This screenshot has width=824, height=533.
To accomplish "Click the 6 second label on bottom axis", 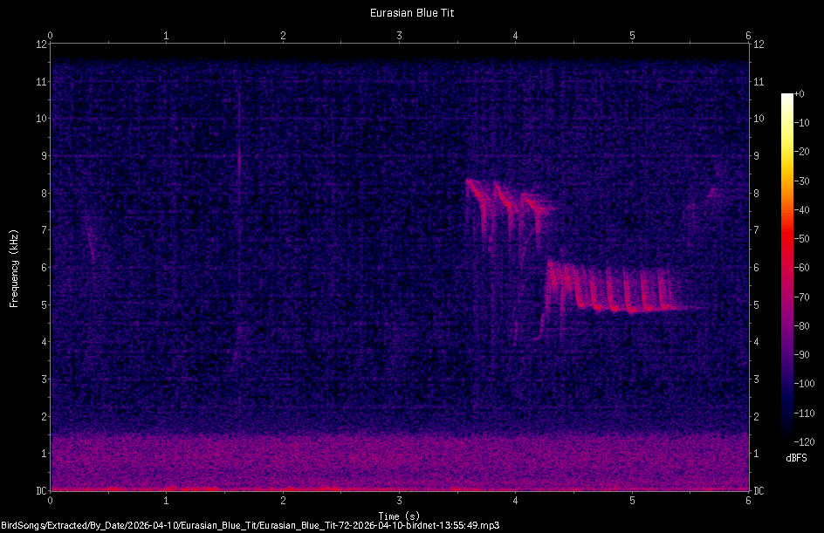I will coord(748,500).
